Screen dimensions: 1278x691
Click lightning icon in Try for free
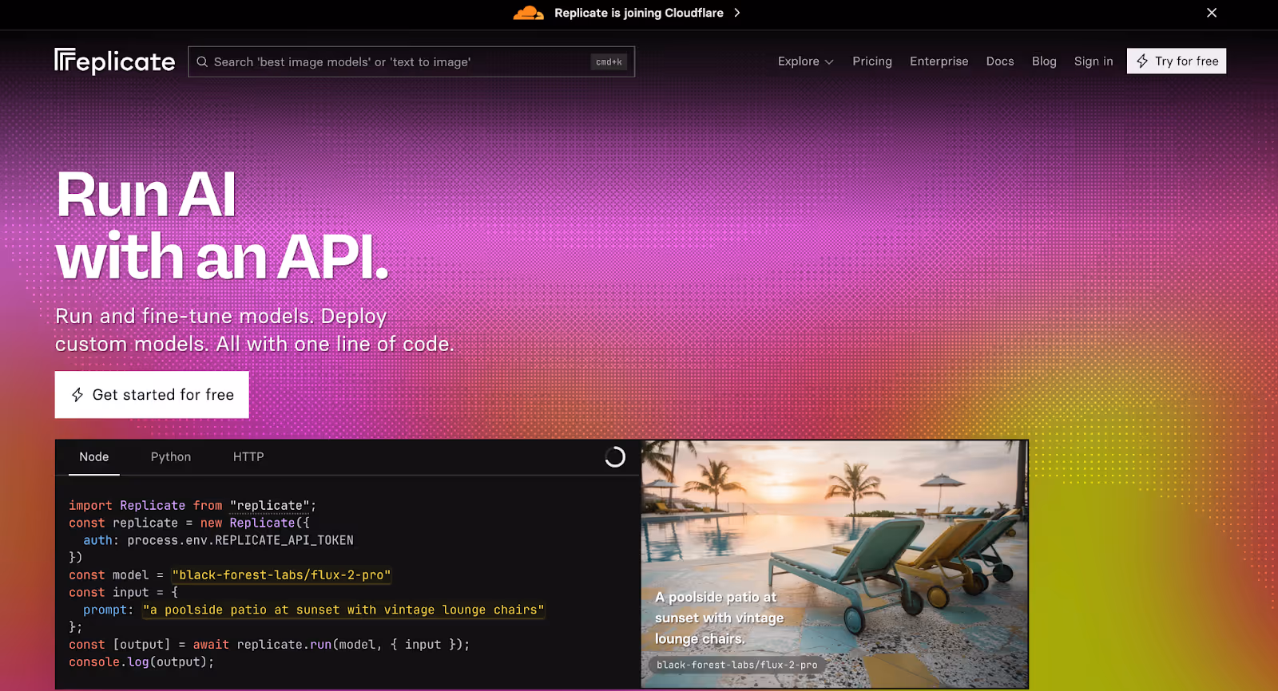tap(1142, 61)
